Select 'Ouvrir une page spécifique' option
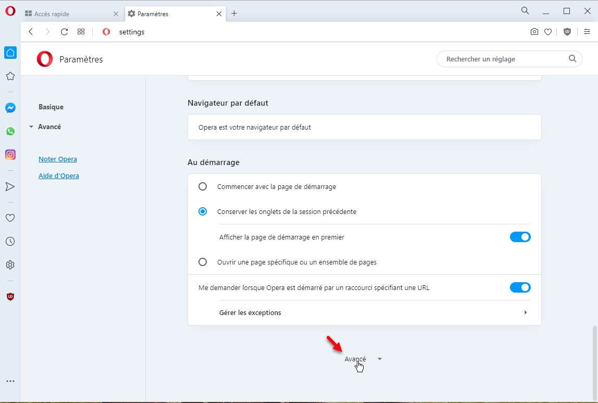 coord(203,262)
